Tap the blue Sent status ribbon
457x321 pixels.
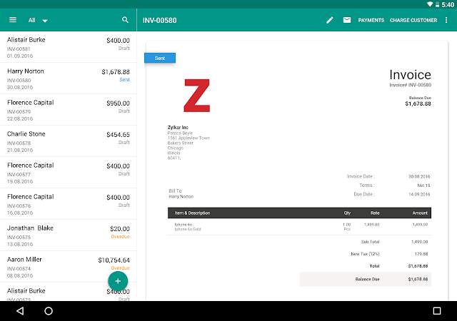159,58
